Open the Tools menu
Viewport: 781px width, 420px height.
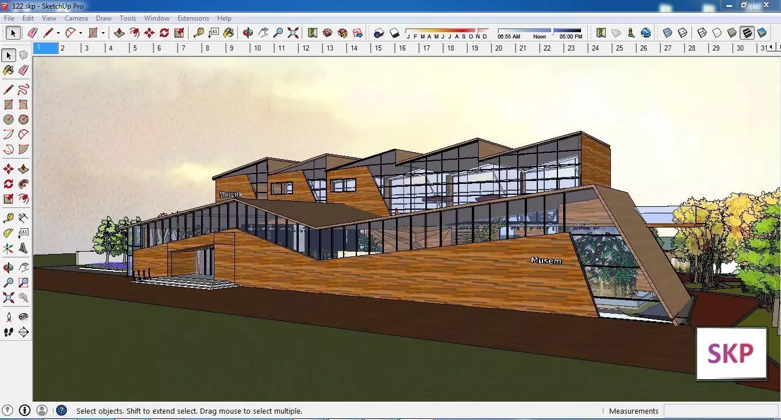click(x=128, y=18)
